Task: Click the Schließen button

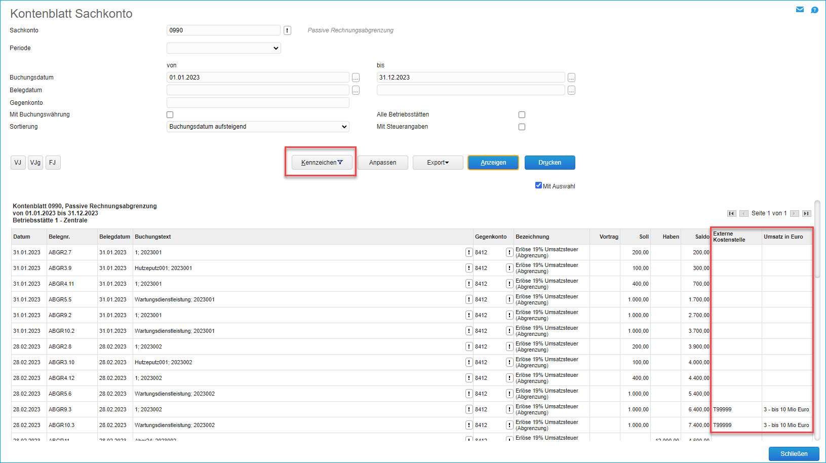Action: (x=794, y=454)
